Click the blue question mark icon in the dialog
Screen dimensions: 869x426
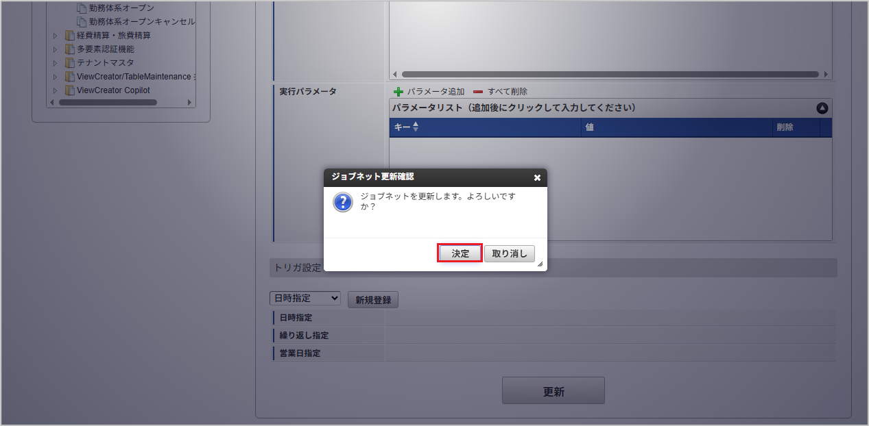(x=342, y=202)
